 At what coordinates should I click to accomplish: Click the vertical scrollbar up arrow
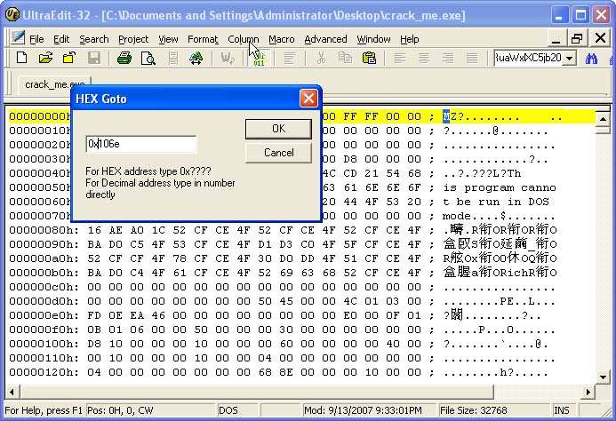[x=603, y=118]
